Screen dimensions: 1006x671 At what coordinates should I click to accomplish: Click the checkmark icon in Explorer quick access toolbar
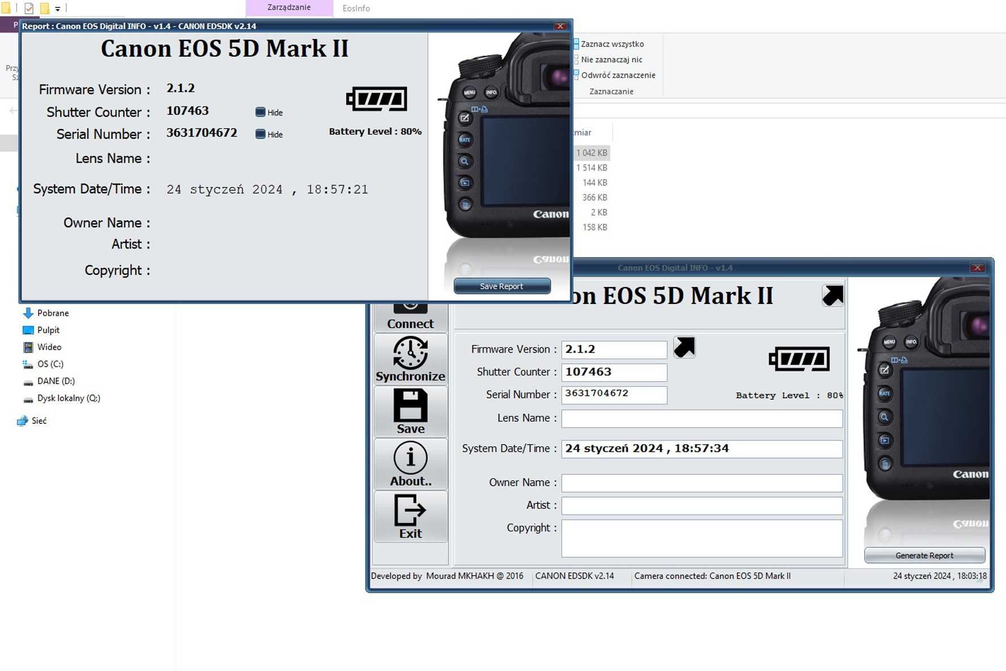29,9
